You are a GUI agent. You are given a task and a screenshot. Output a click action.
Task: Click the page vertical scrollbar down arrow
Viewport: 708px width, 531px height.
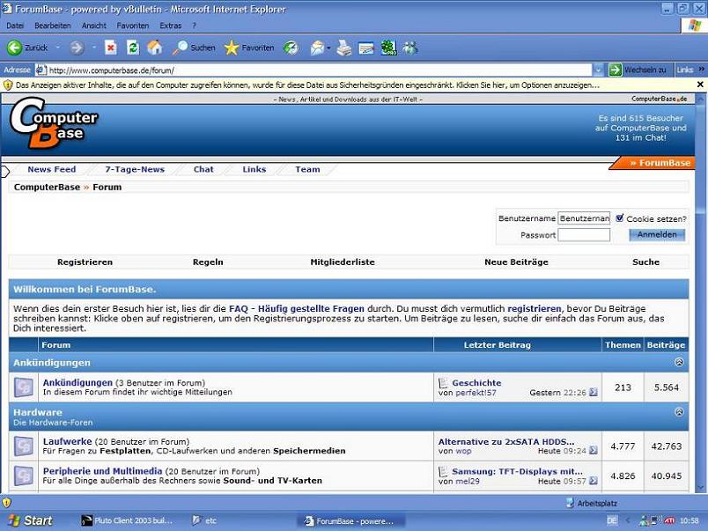point(700,488)
